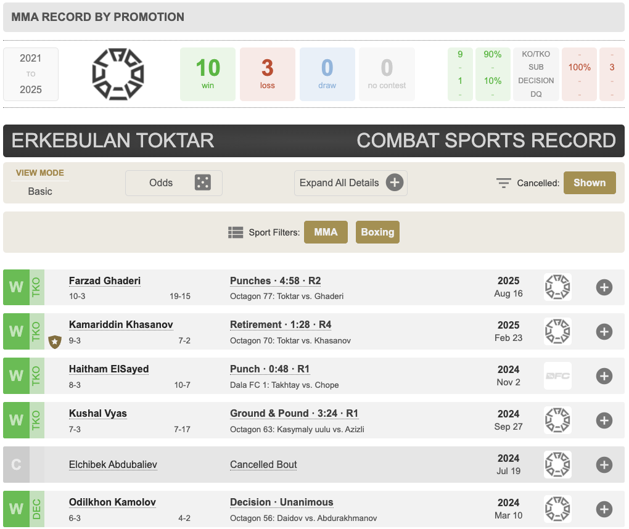
Task: Toggle the Boxing sport filter
Action: 377,232
